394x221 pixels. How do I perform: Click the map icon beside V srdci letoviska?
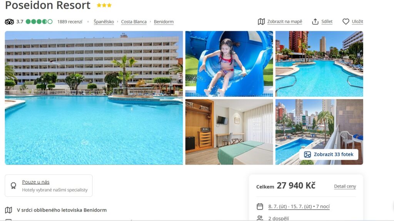tap(8, 210)
